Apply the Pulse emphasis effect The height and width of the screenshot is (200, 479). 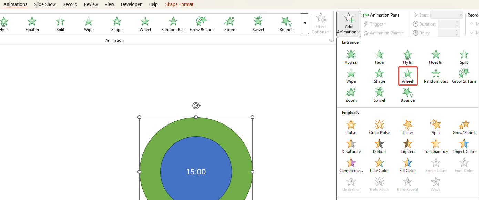[351, 127]
